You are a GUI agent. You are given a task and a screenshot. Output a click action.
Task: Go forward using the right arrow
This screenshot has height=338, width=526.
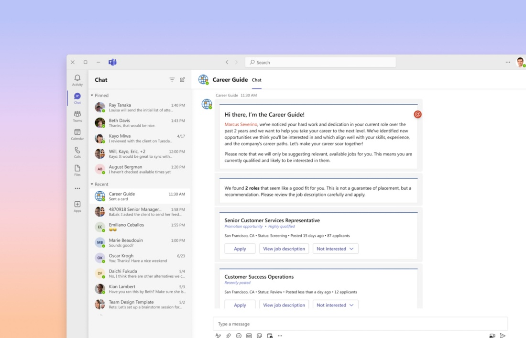click(x=236, y=62)
